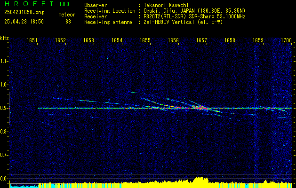Click the 1653 time axis marker
Screen dimensions: 296x188
coord(89,40)
